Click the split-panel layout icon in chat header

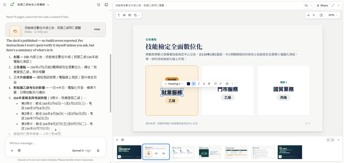point(98,5)
